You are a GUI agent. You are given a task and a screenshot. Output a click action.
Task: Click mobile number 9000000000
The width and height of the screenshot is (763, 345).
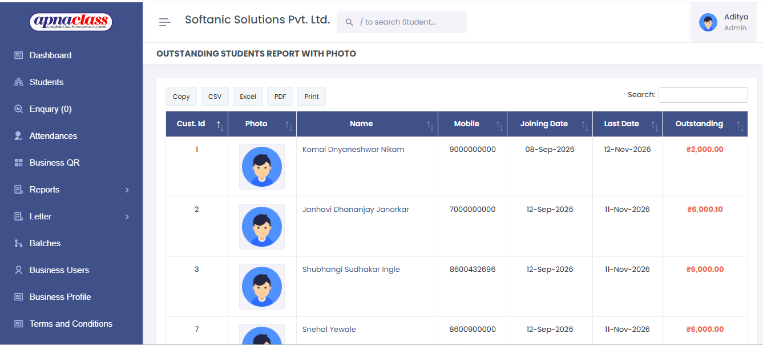473,150
